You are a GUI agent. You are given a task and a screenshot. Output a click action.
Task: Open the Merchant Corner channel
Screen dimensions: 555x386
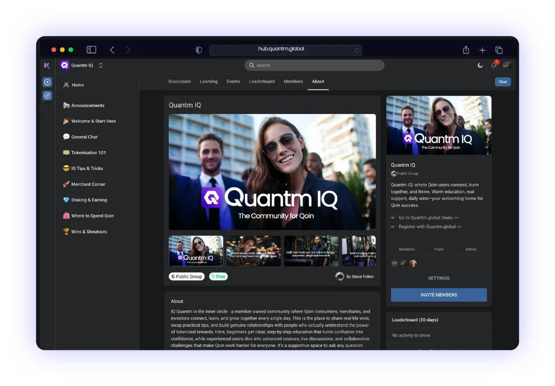[x=84, y=184]
